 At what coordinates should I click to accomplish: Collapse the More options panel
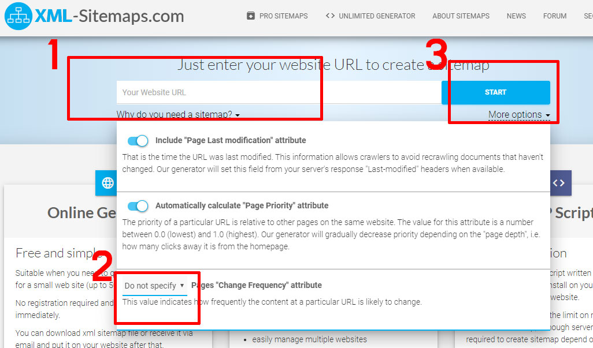point(519,114)
